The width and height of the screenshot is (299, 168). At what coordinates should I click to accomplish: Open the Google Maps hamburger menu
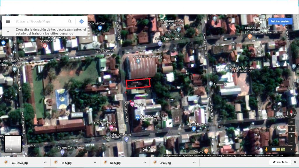tap(8, 21)
